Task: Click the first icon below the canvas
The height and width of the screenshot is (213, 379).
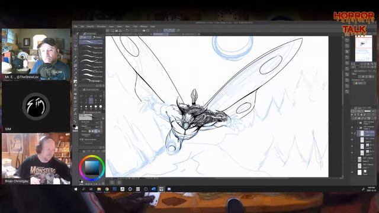Action: click(x=112, y=183)
